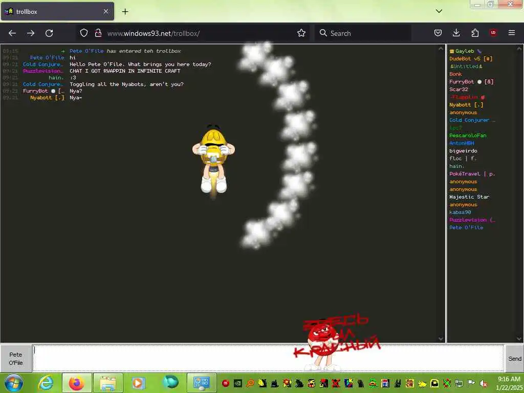524x393 pixels.
Task: Open Windows Explorer from the taskbar
Action: tap(107, 383)
